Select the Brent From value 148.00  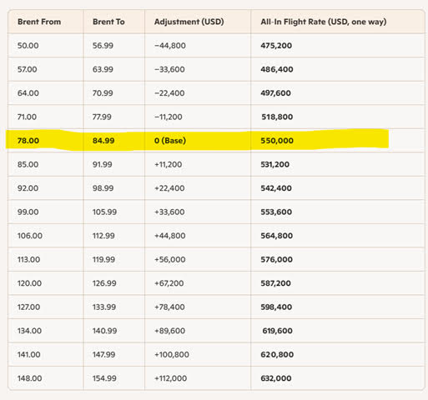pos(30,378)
